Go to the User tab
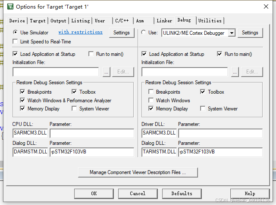This screenshot has height=205, width=276. (x=103, y=21)
